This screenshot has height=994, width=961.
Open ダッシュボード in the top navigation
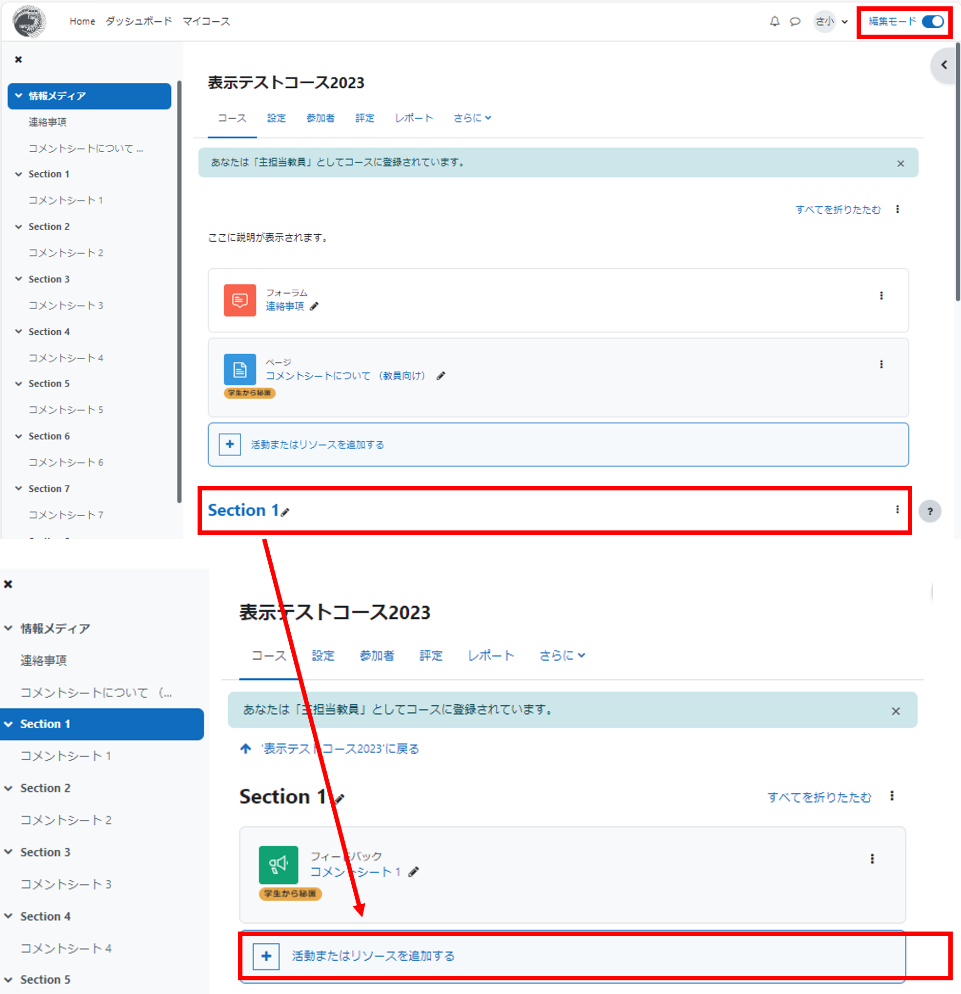pos(139,21)
